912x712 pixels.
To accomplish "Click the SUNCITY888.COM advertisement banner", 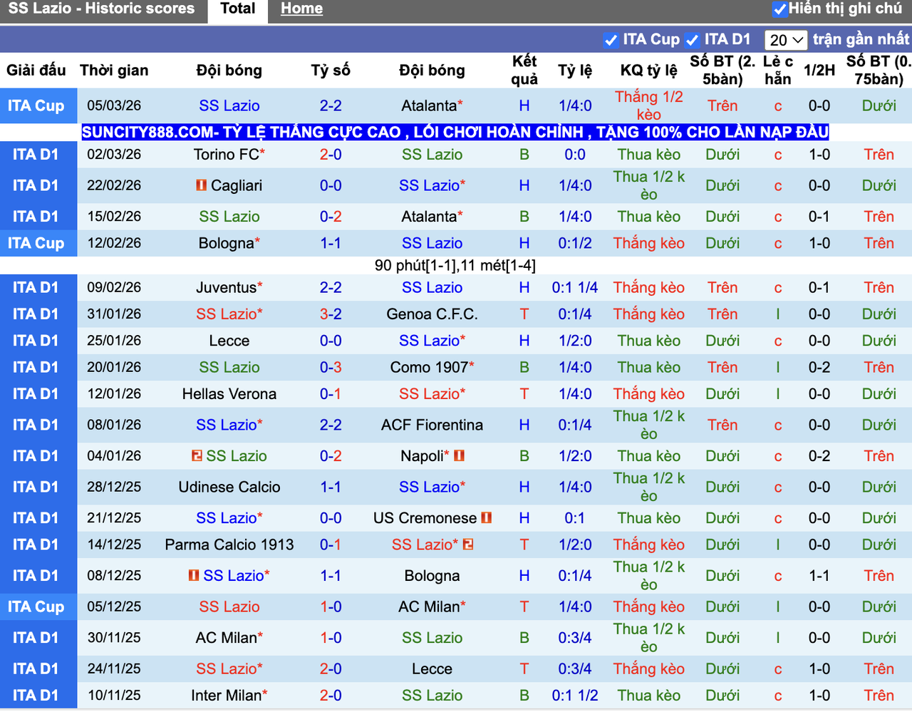I will tap(455, 132).
